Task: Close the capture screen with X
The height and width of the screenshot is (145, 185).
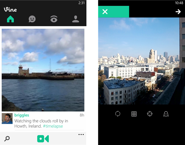Action: point(105,12)
